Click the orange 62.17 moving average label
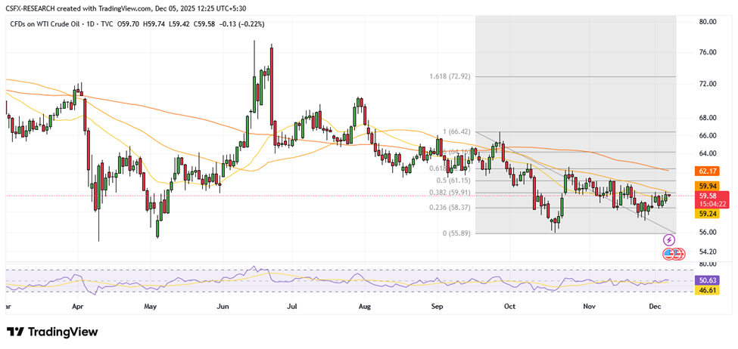 707,171
